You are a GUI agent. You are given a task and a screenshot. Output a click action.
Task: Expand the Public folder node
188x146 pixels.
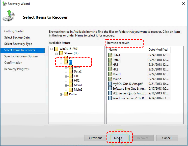pos(61,94)
